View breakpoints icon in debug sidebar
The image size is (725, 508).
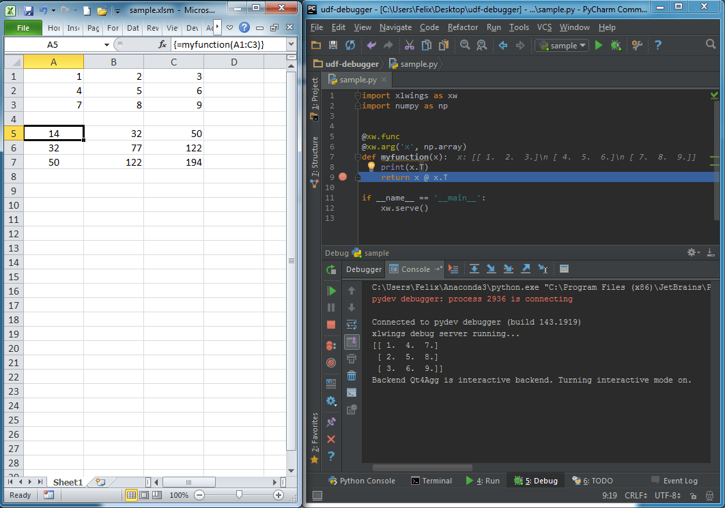pos(331,346)
